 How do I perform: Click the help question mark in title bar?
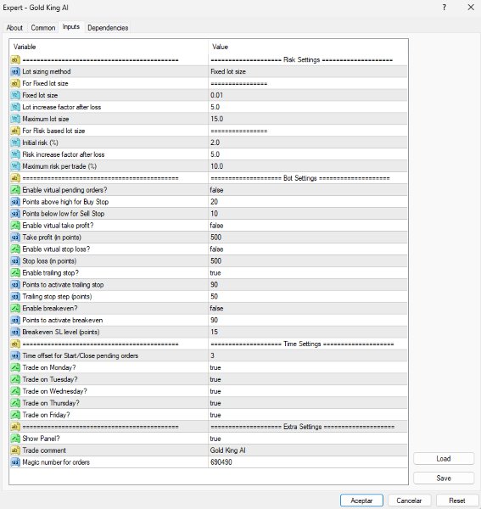tap(444, 8)
